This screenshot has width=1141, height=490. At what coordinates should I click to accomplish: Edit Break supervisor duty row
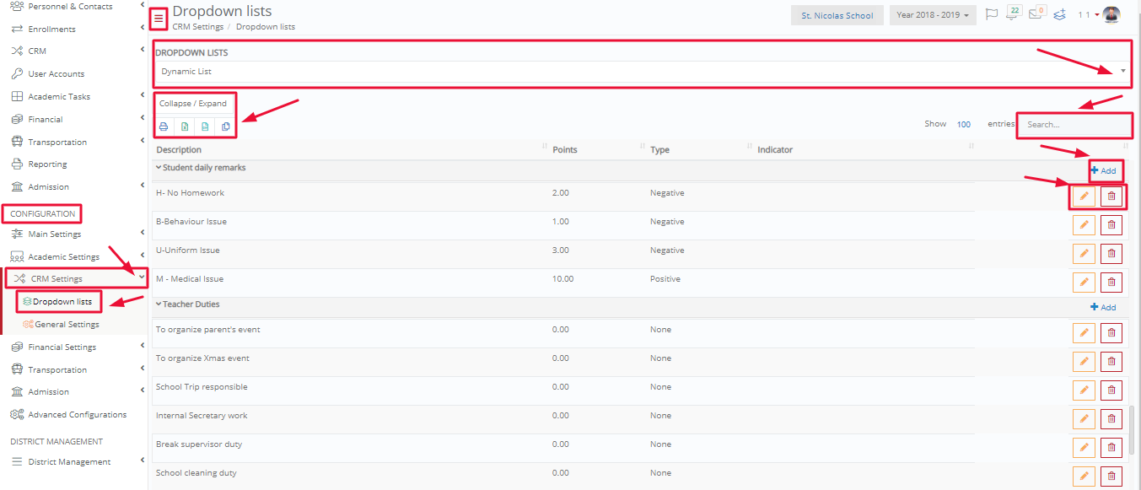(x=1084, y=448)
